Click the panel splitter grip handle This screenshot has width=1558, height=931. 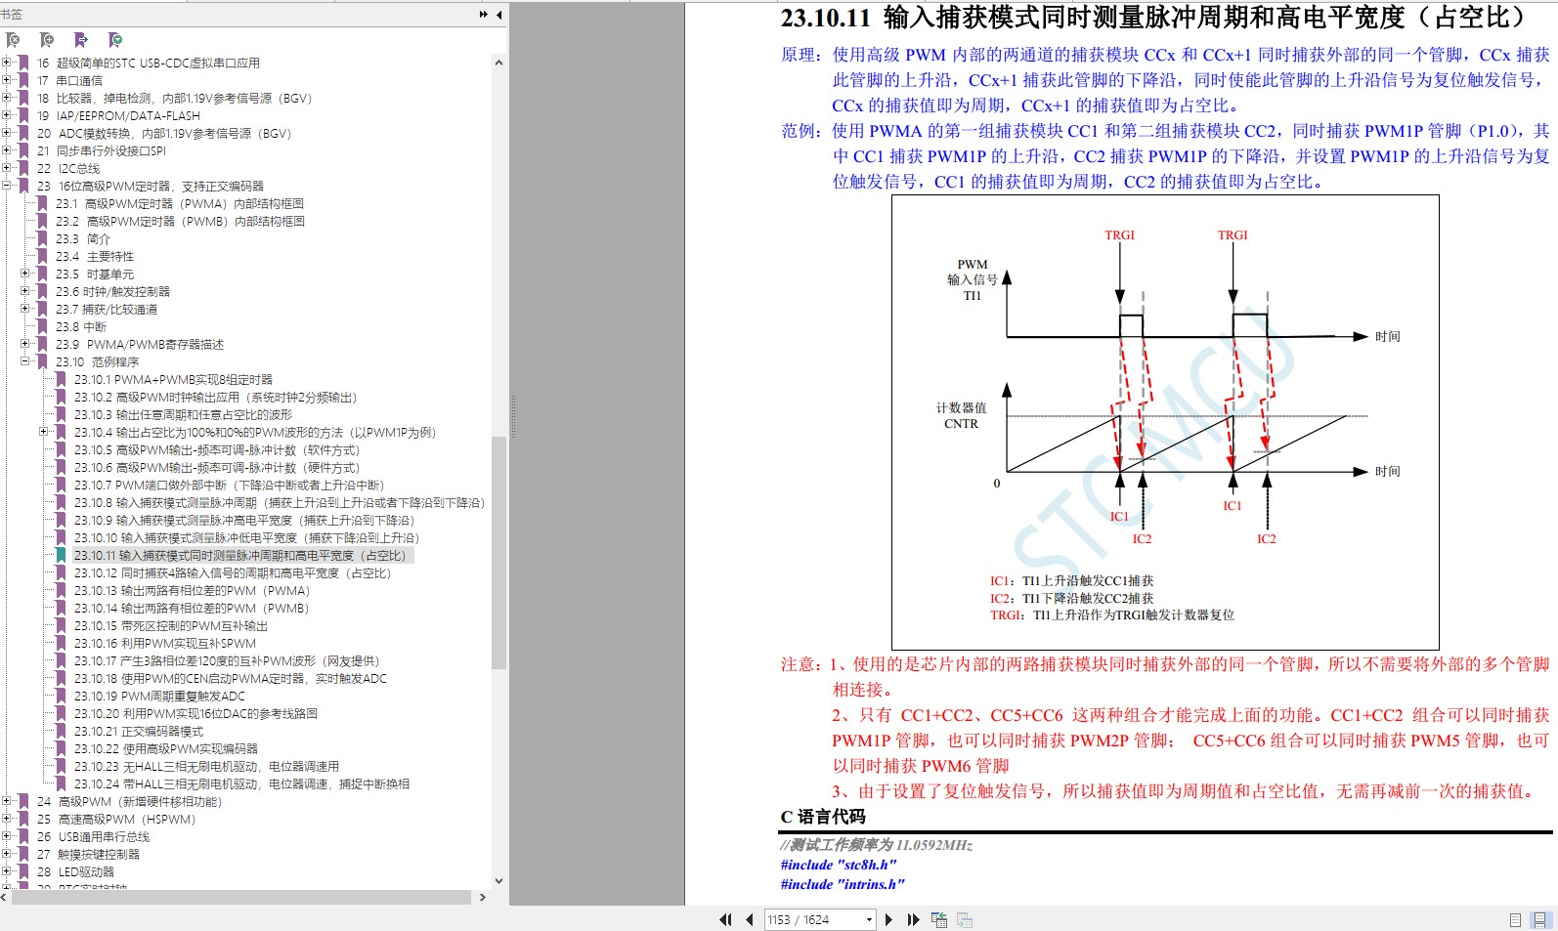coord(512,415)
